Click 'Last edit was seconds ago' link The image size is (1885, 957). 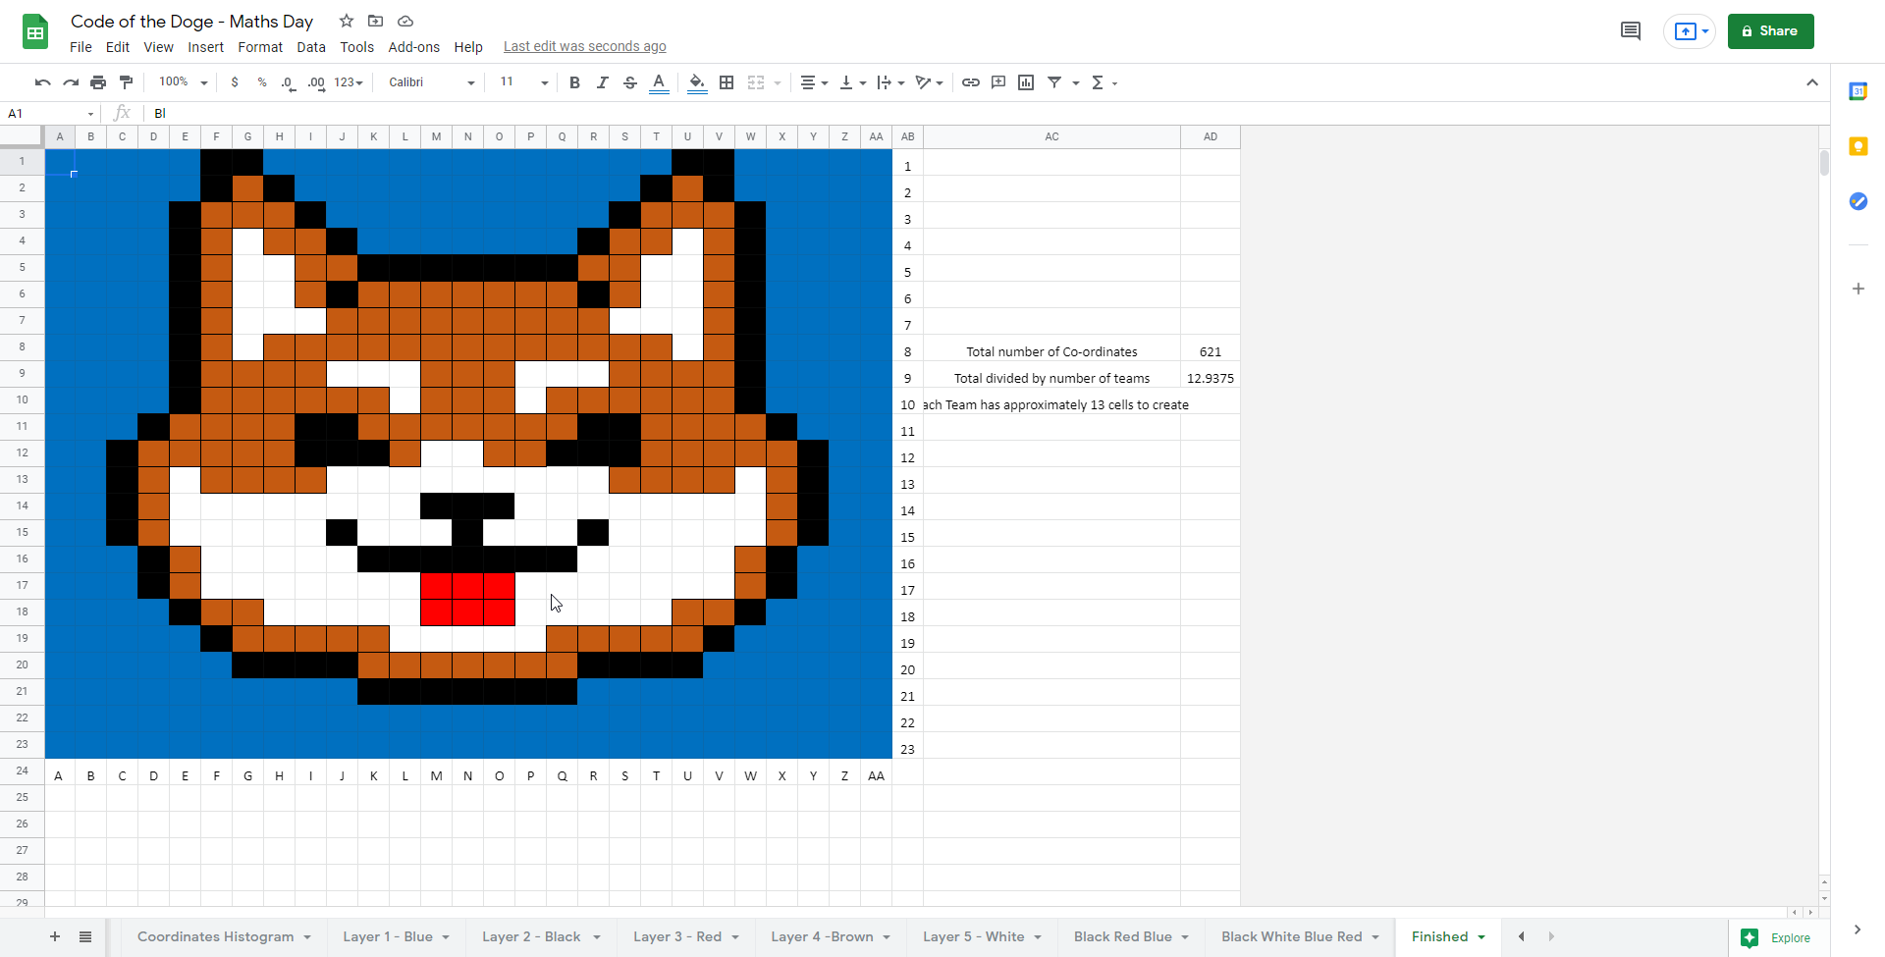coord(585,46)
